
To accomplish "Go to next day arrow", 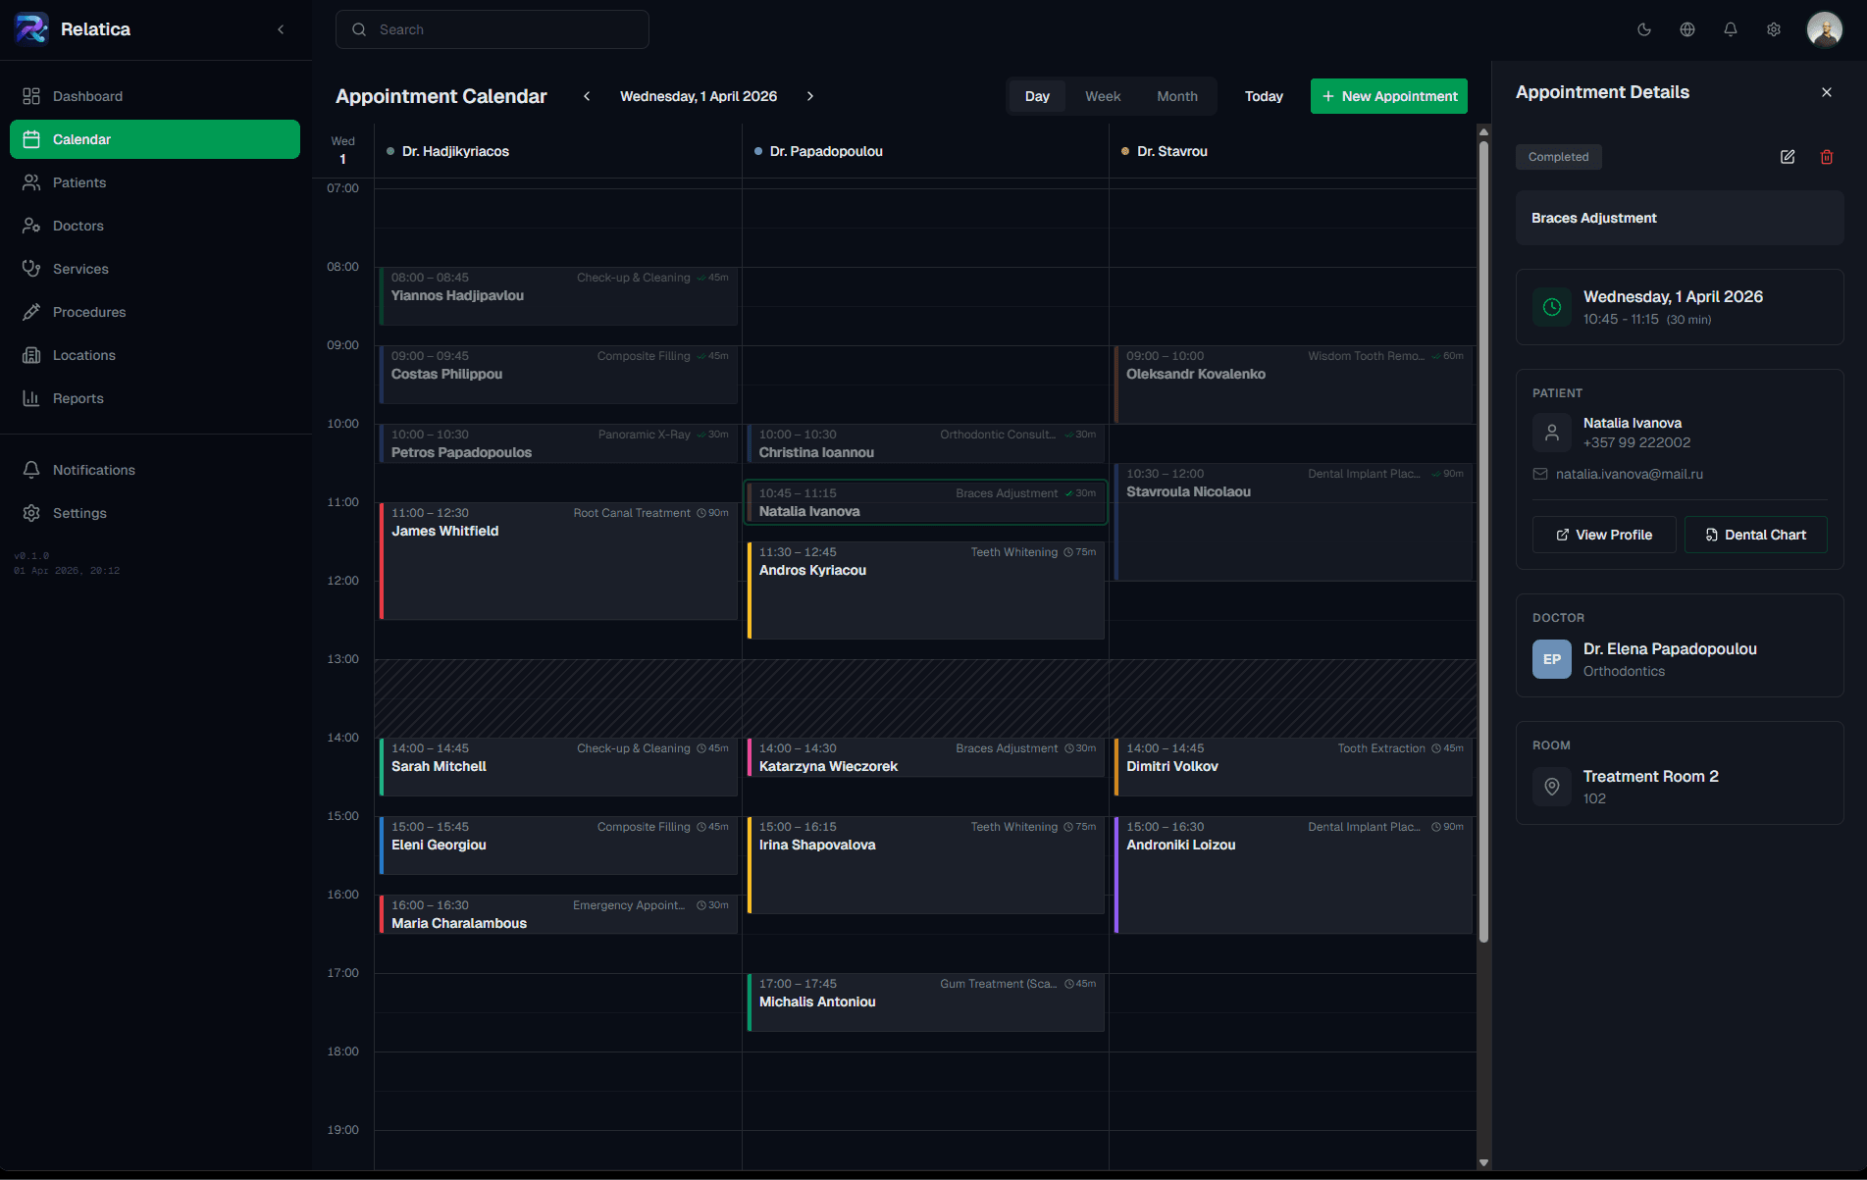I will (x=810, y=96).
